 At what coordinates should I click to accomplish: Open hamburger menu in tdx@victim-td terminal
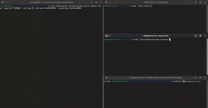(x=200, y=2)
